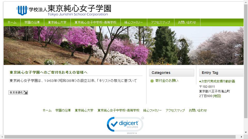Open the article title about ご寄付をお考えの皆様へ

click(x=48, y=72)
